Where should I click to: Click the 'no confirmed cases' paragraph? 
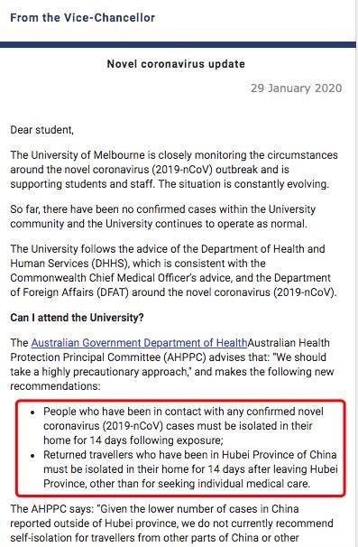(x=163, y=217)
